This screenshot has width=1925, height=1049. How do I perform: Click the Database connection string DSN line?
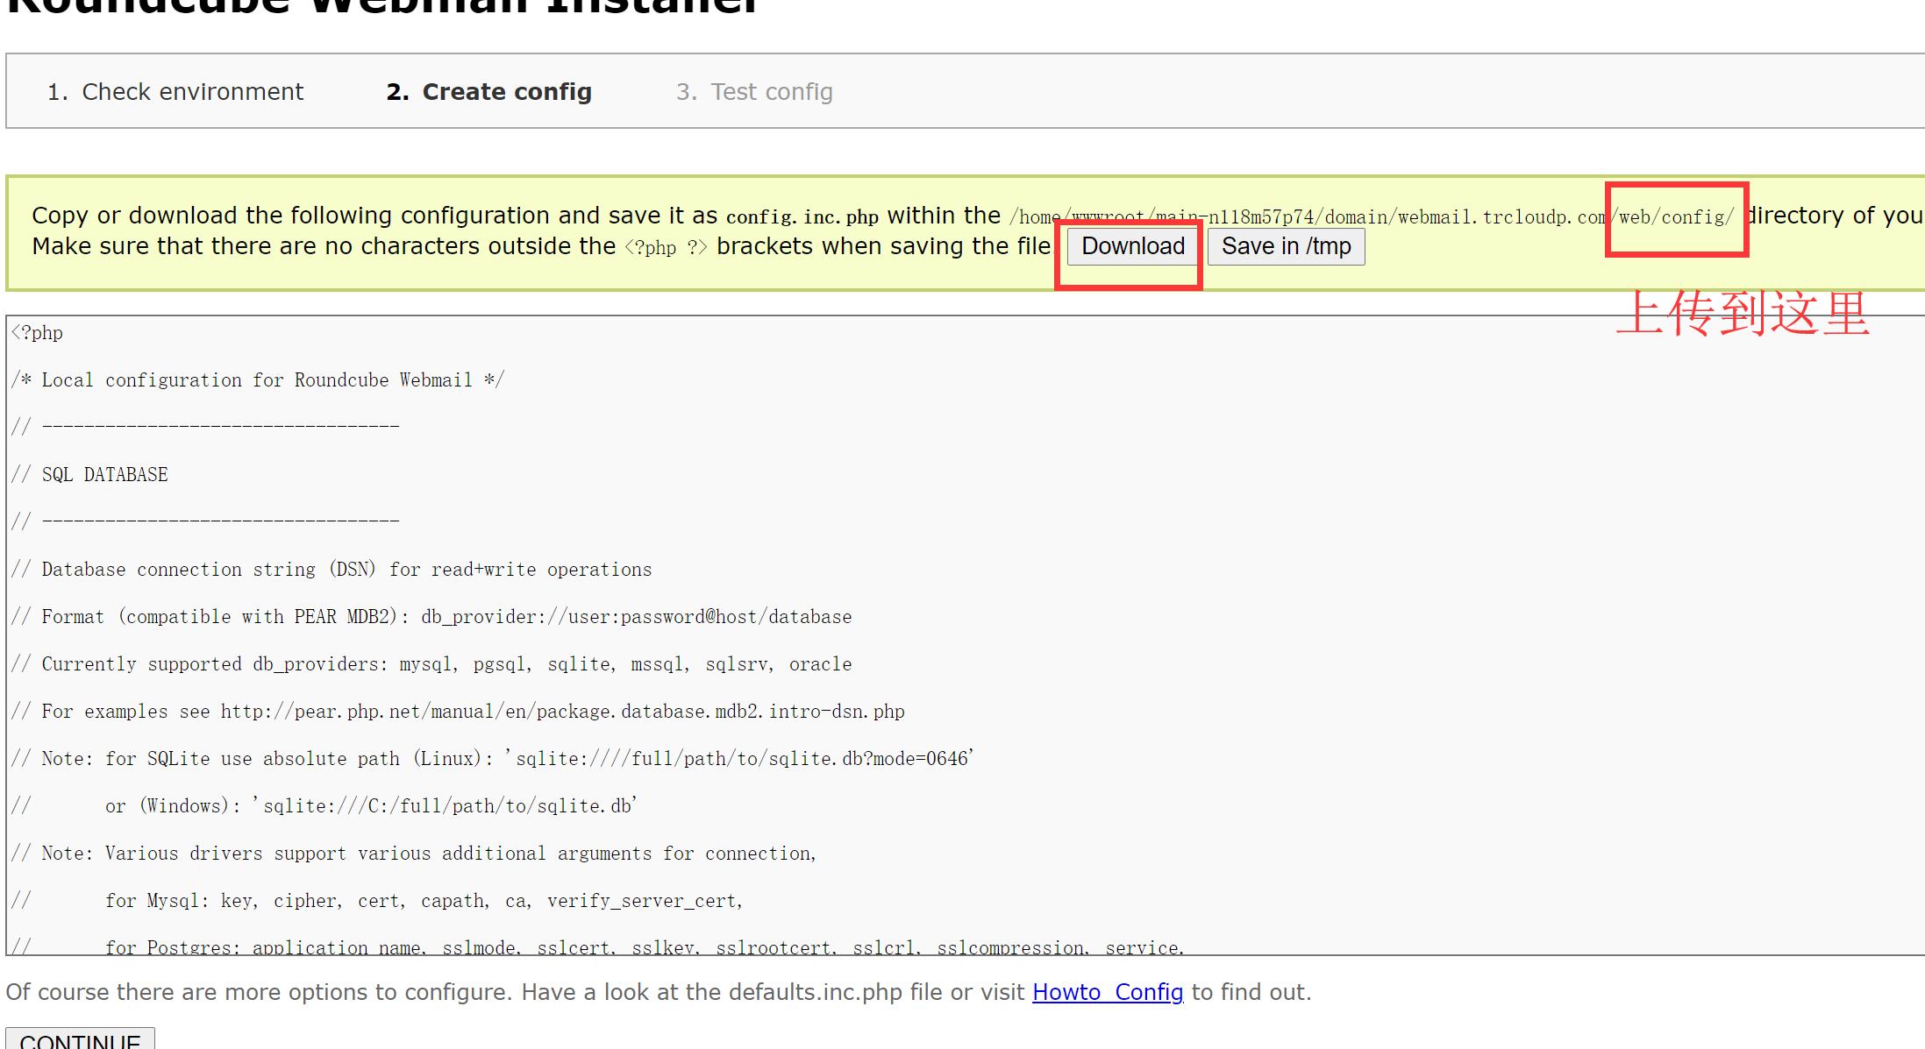tap(332, 570)
